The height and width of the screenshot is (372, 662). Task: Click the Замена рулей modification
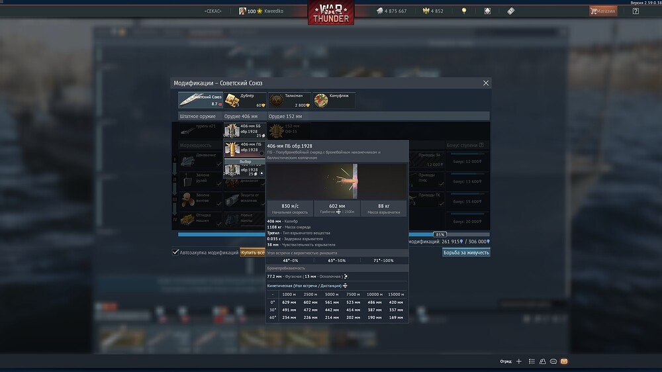click(x=201, y=180)
